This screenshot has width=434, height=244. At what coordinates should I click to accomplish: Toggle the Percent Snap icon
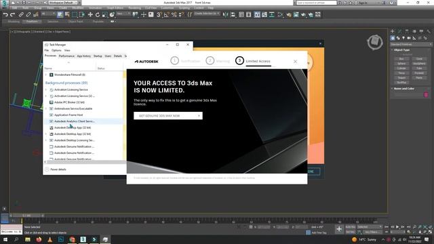pyautogui.click(x=174, y=15)
